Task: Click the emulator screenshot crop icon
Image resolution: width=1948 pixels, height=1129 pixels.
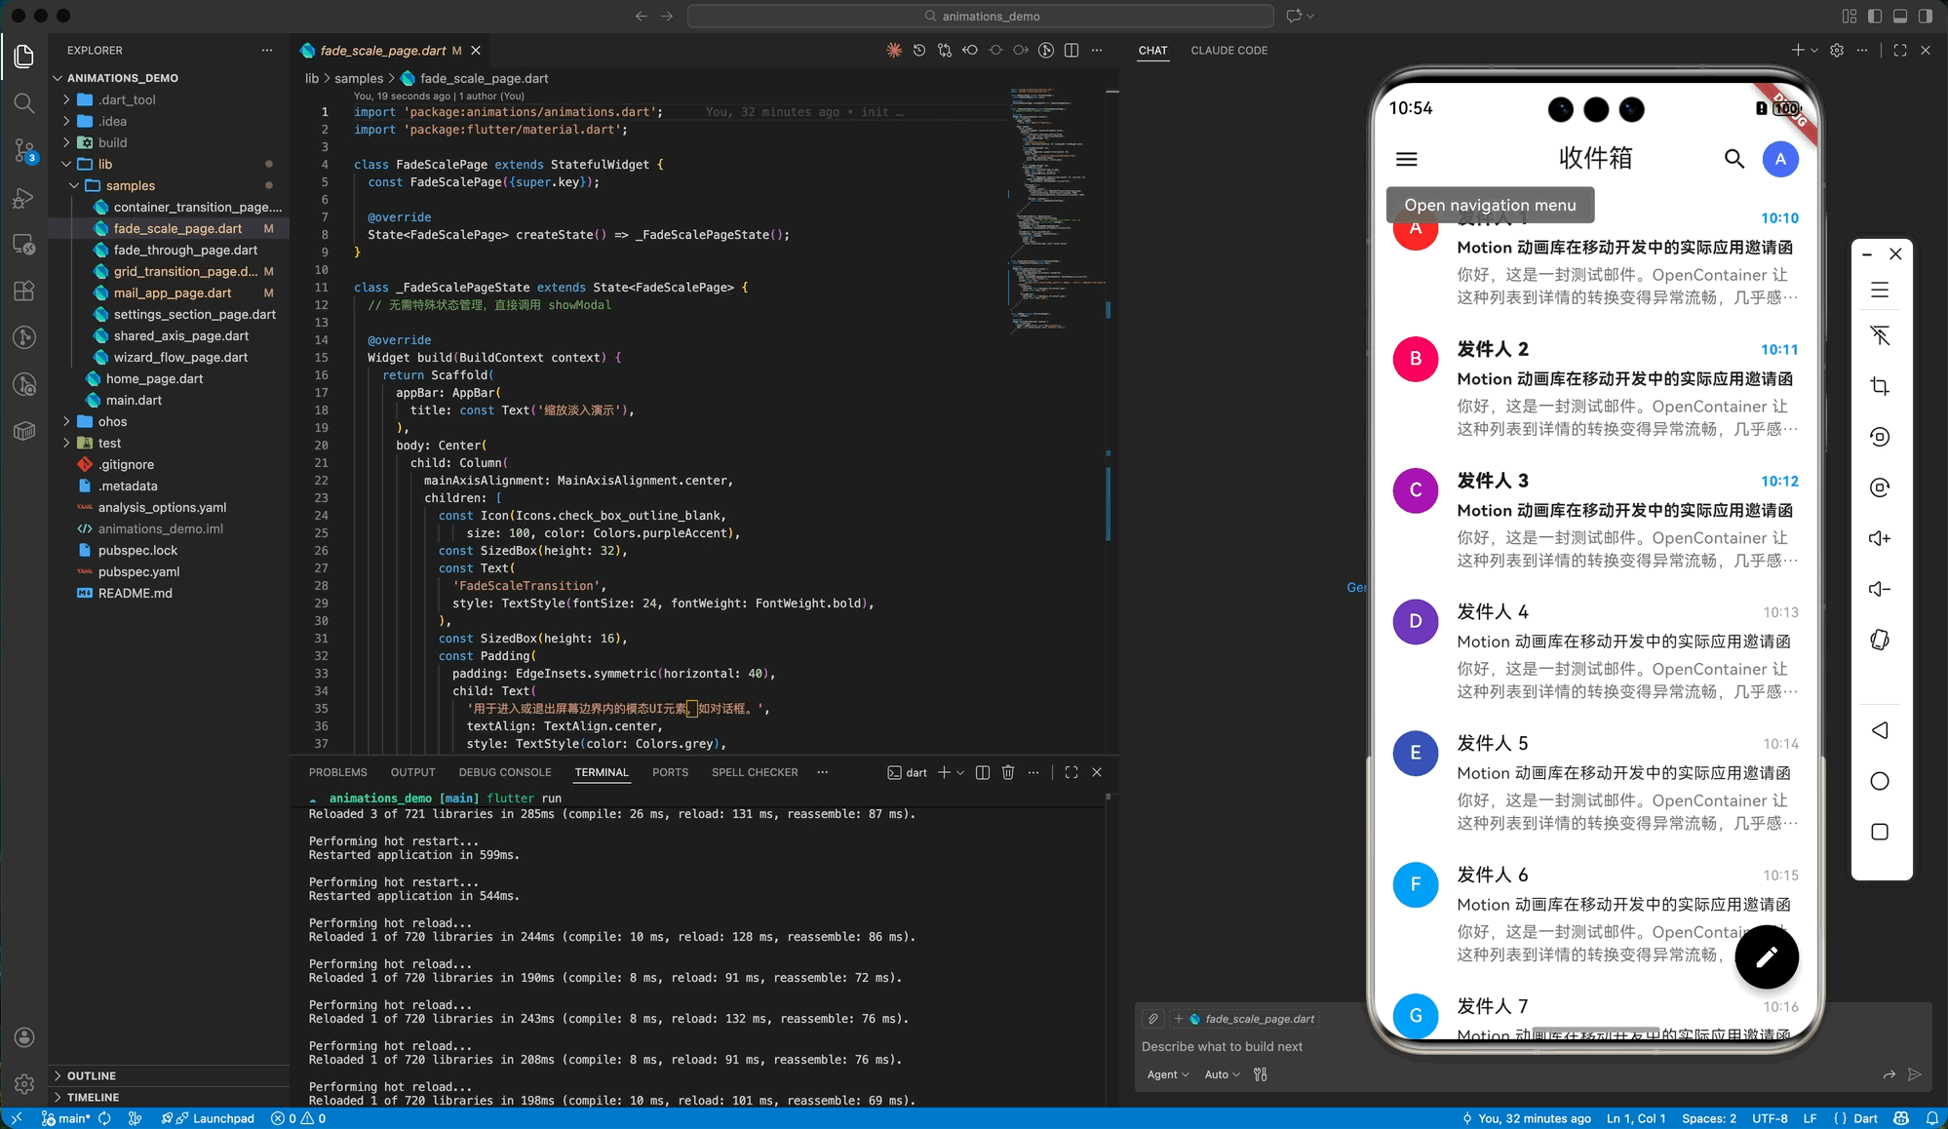Action: (1880, 386)
